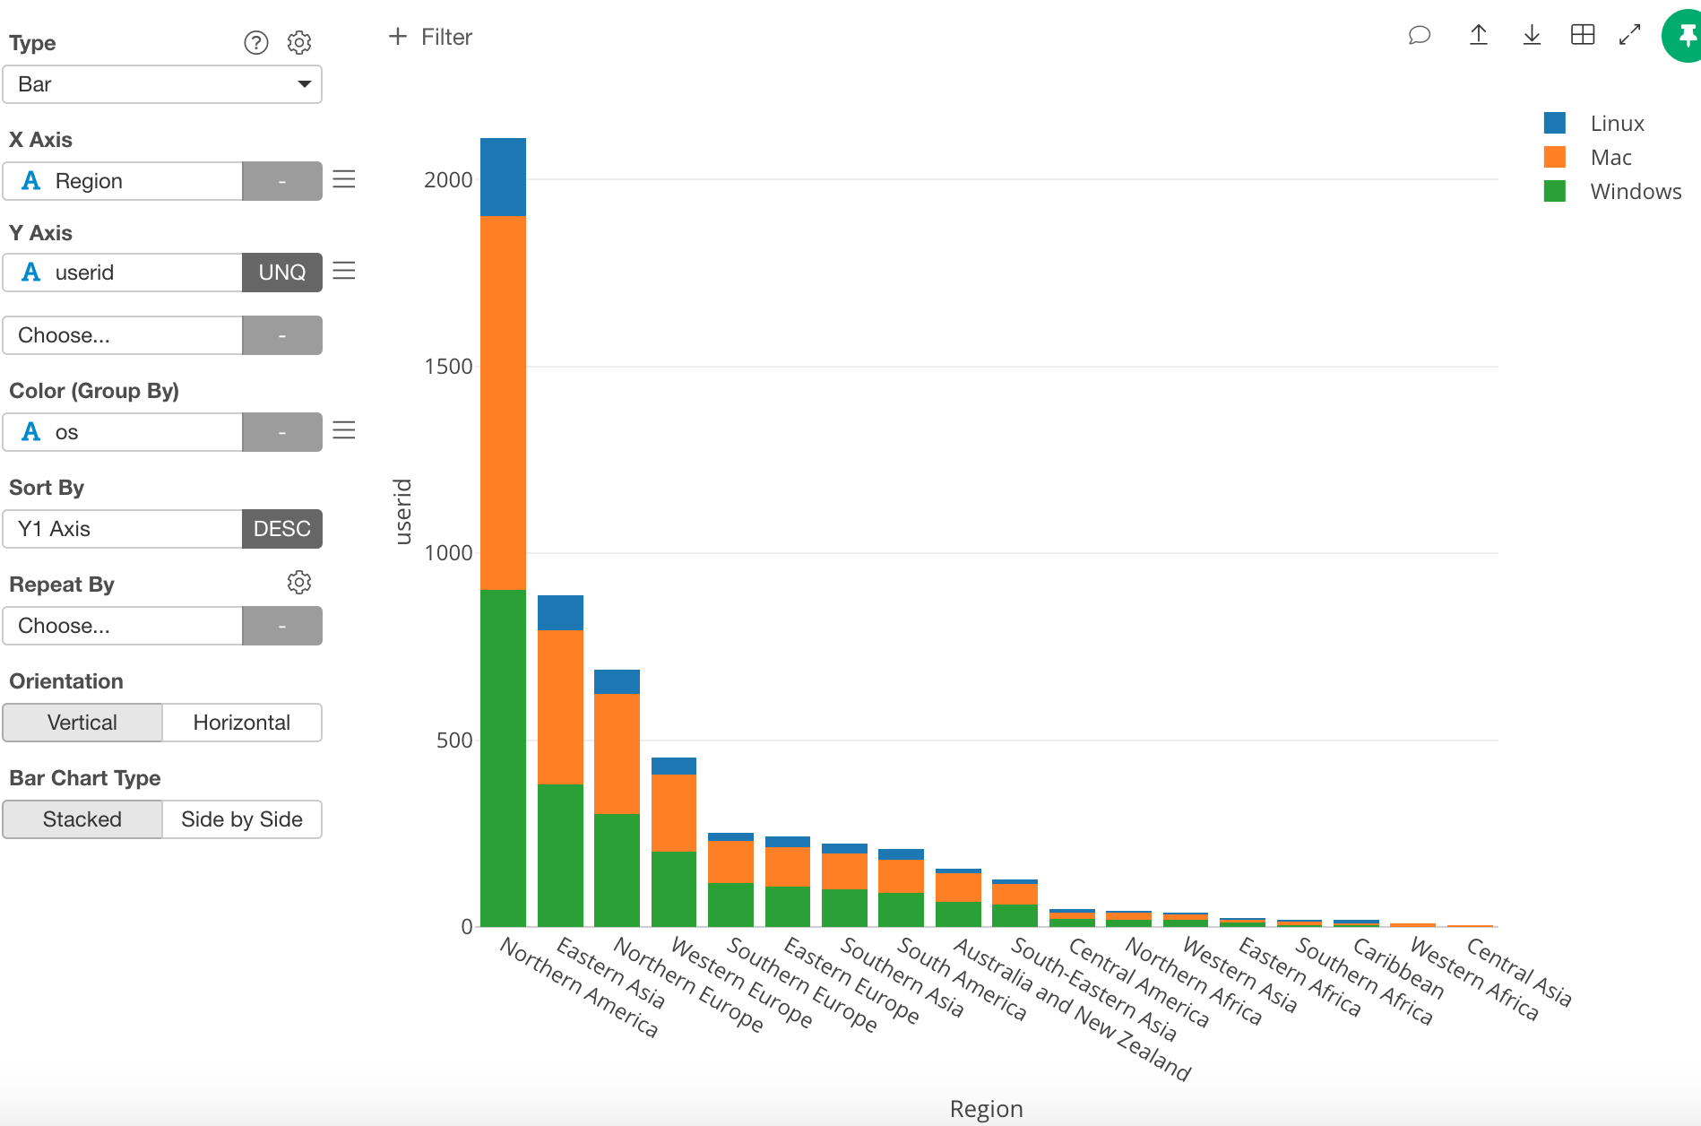Viewport: 1701px width, 1126px height.
Task: Add a new Filter
Action: click(430, 37)
